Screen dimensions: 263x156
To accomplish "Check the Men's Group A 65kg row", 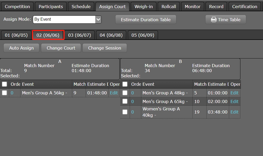I will [x=125, y=101].
